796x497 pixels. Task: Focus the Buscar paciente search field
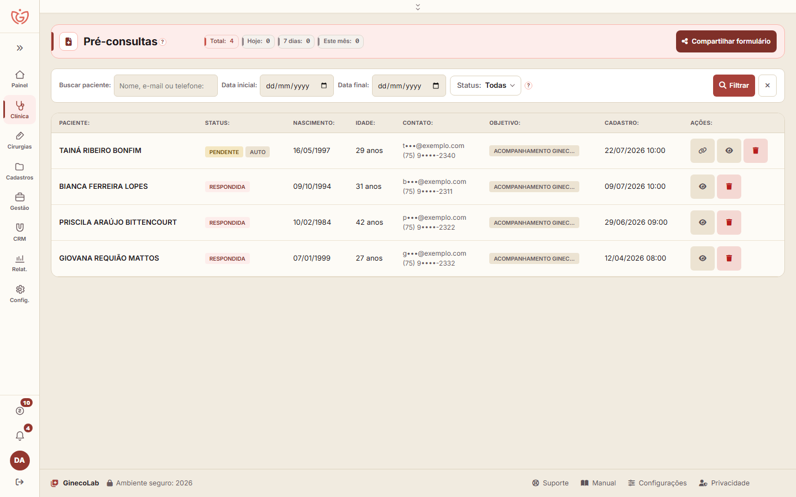166,86
